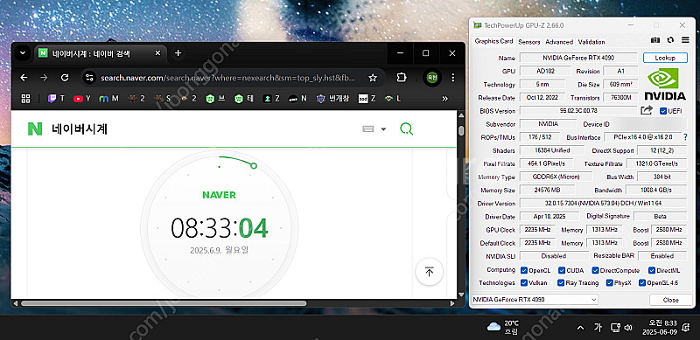Go back in the Chrome browser
This screenshot has width=700, height=340.
point(24,78)
